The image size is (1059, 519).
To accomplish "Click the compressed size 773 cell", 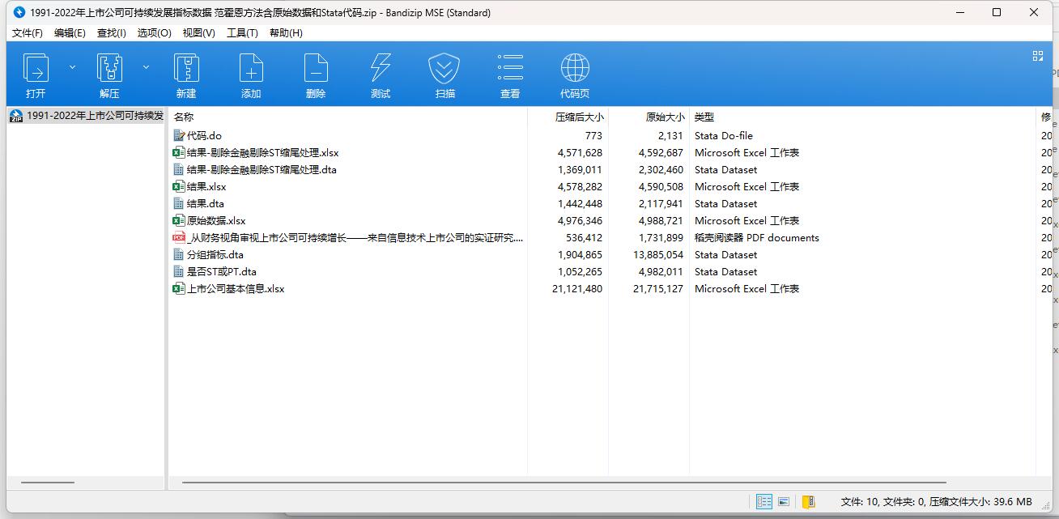I will pos(593,136).
